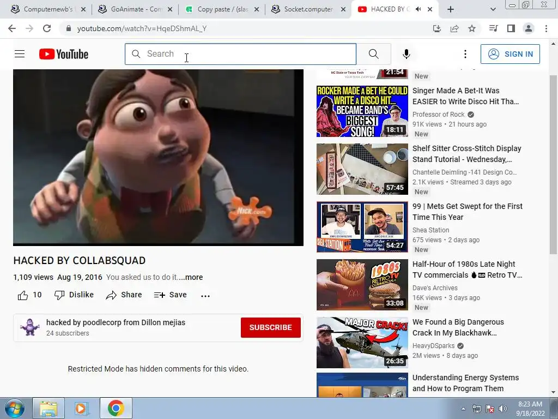Open Shelf Sitter Cross-Stitch video thumbnail
The height and width of the screenshot is (419, 558).
tap(362, 169)
